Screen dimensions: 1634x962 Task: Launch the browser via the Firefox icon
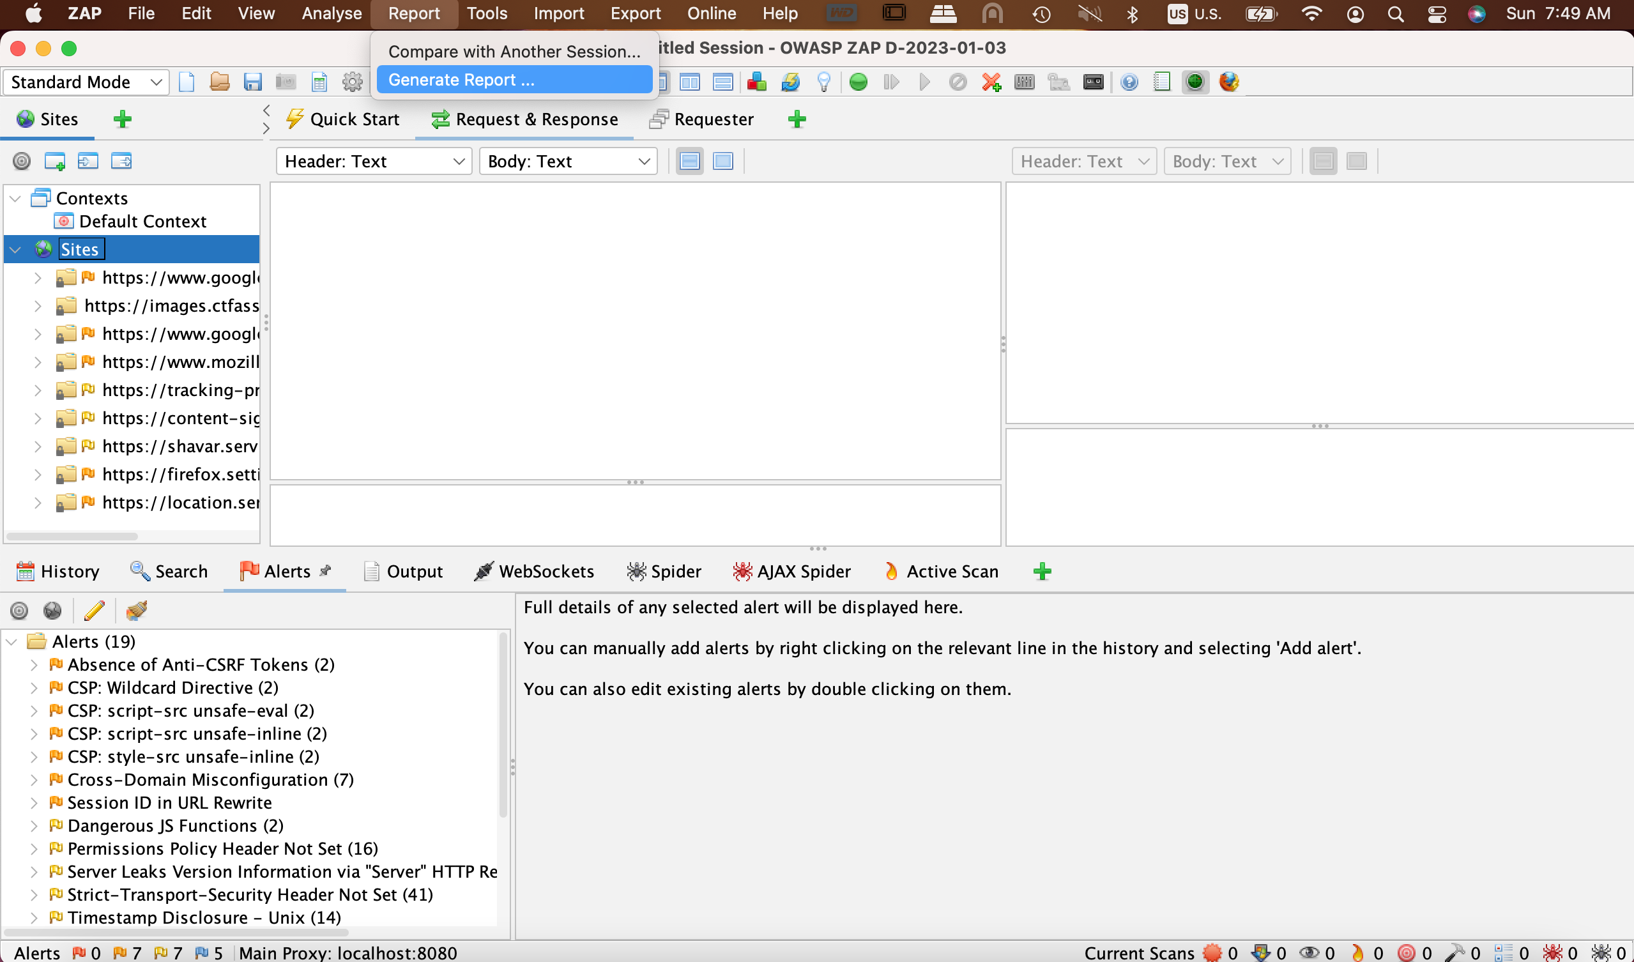(x=1230, y=82)
